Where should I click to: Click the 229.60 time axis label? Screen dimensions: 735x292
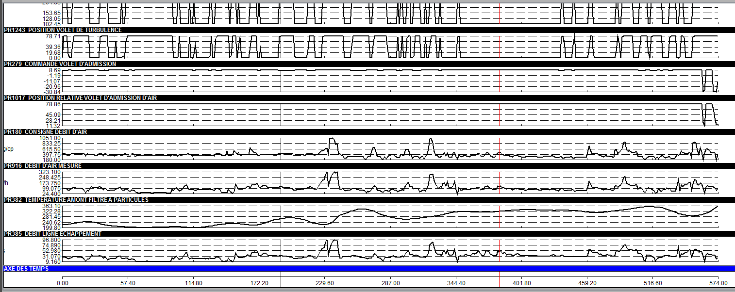tap(325, 283)
